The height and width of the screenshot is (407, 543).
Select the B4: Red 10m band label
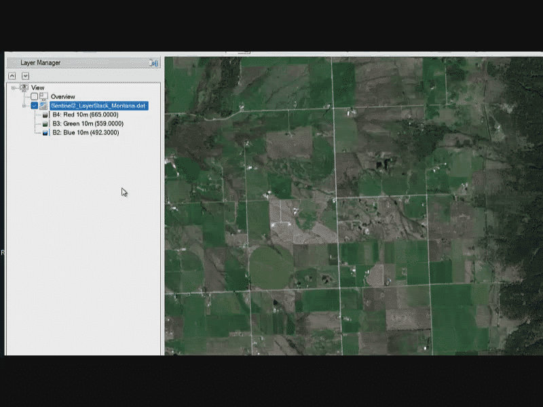tap(85, 115)
